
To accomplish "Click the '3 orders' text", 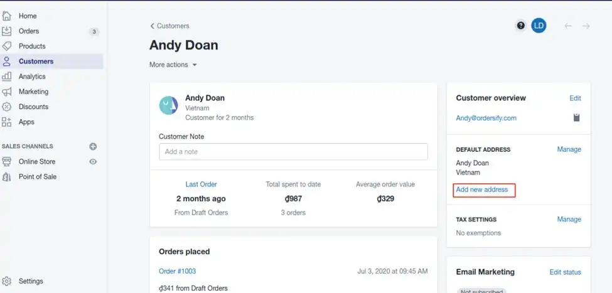I will (293, 213).
